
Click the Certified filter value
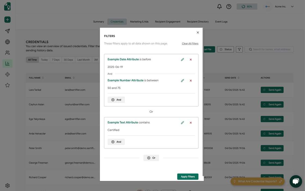[113, 130]
